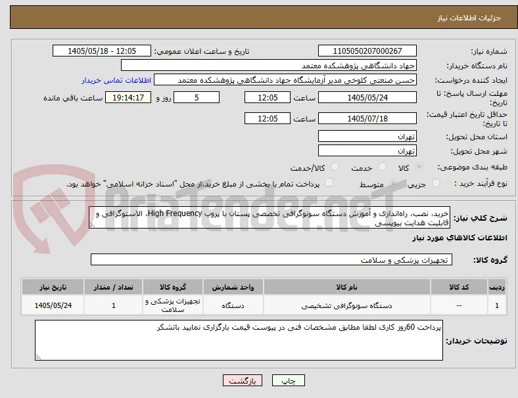
Task: Click the general need description text area
Action: 270,217
